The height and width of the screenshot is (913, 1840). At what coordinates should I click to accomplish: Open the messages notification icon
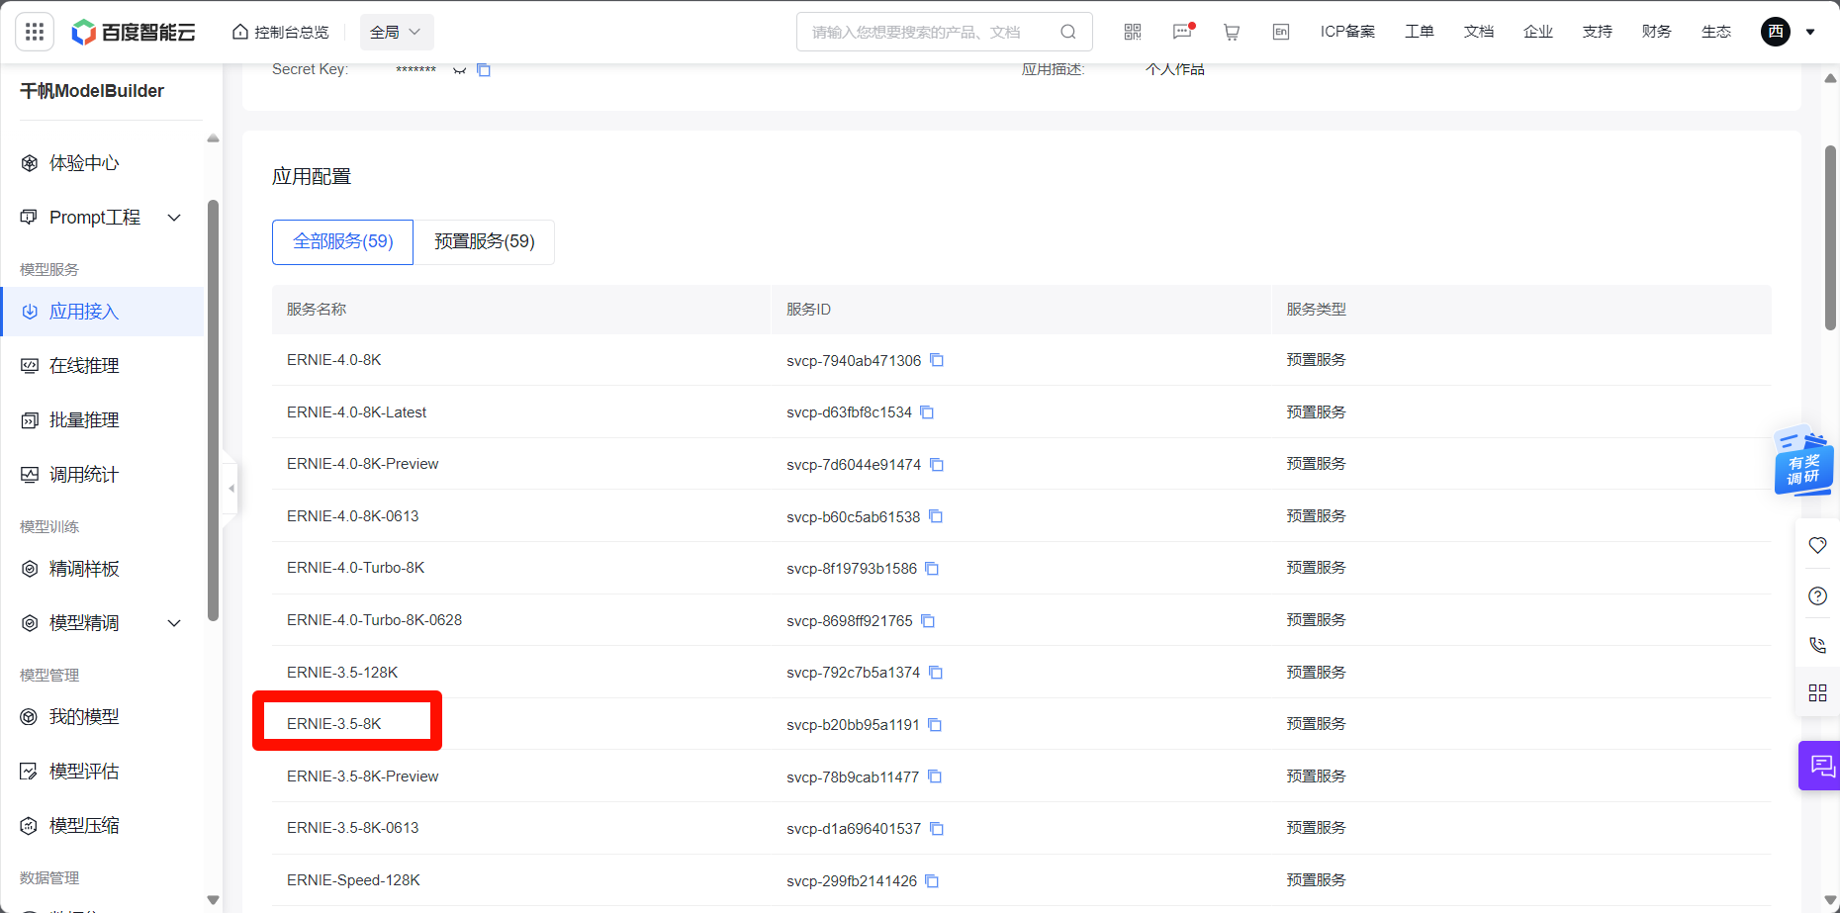[1182, 32]
